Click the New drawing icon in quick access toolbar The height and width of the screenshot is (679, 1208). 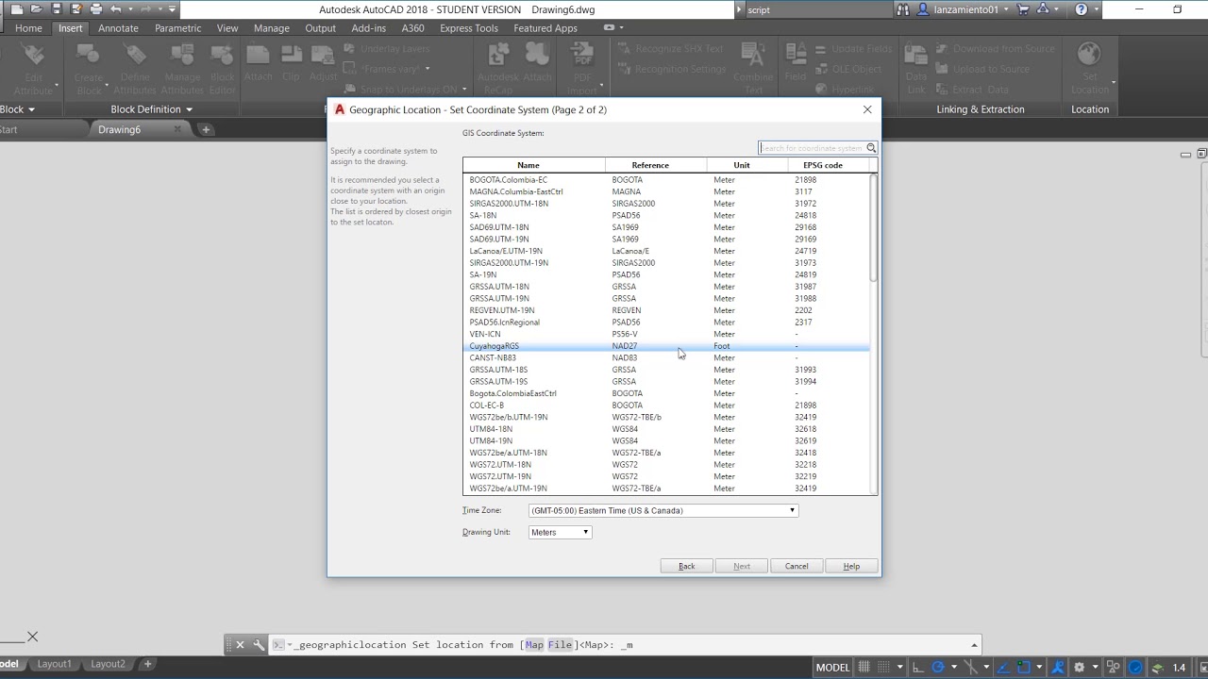coord(17,9)
